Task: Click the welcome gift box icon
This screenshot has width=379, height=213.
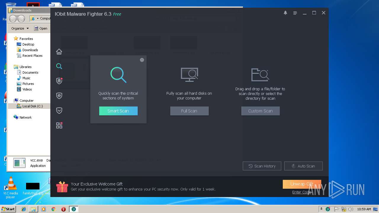Action: tap(62, 187)
